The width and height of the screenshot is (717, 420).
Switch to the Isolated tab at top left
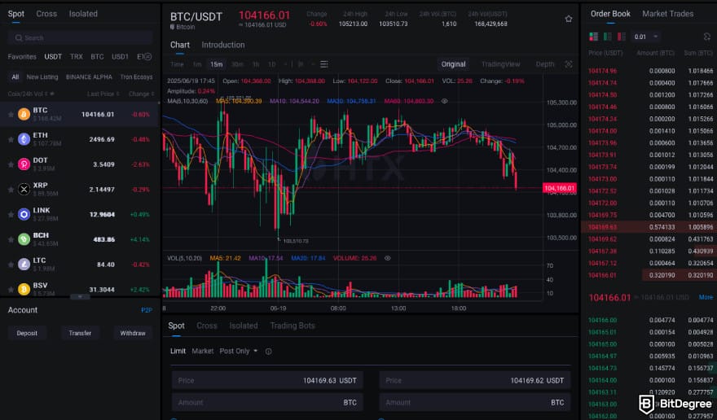(x=83, y=14)
